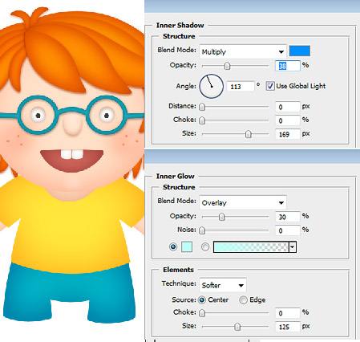
Task: Edit the Noise value field
Action: pos(288,230)
